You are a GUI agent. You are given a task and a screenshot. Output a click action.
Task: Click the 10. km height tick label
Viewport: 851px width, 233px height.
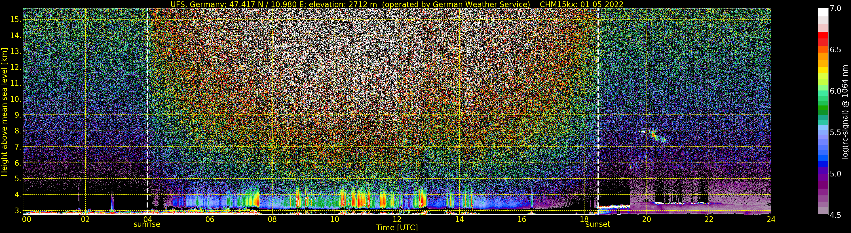coord(16,99)
